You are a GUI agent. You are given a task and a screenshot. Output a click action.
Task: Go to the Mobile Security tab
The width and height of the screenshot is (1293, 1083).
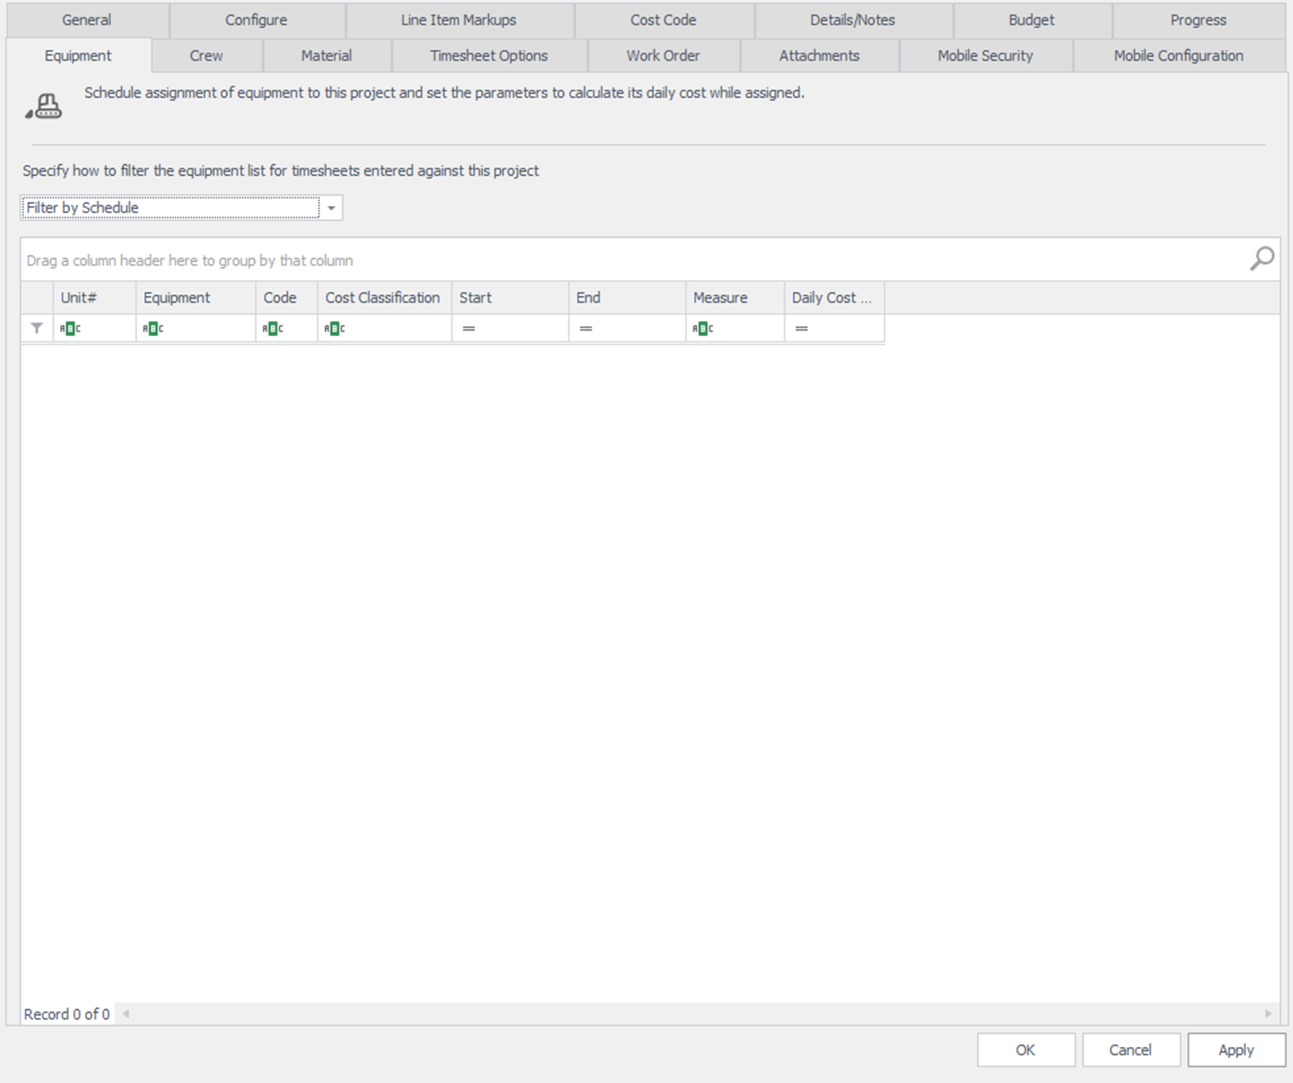coord(984,55)
